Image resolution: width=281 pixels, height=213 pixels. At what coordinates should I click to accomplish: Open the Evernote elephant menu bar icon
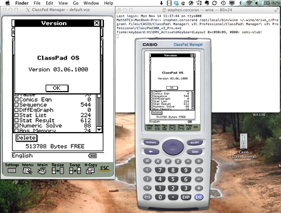[207, 3]
